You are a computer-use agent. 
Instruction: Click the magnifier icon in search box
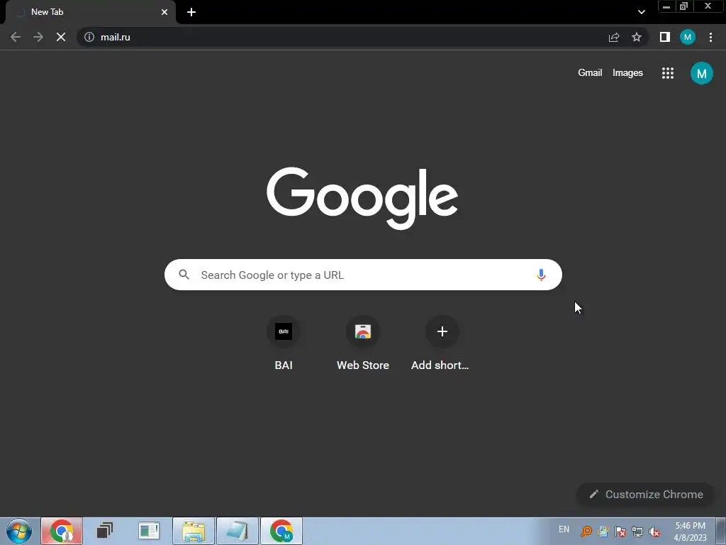(184, 275)
